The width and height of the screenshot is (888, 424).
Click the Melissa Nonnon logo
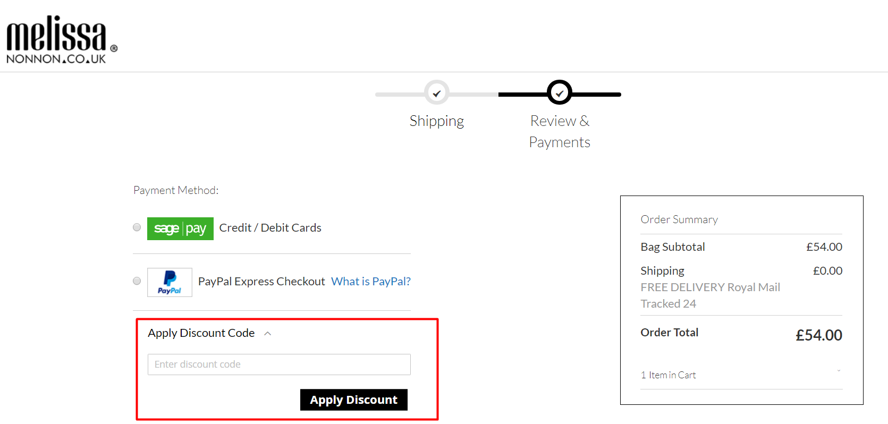point(62,40)
